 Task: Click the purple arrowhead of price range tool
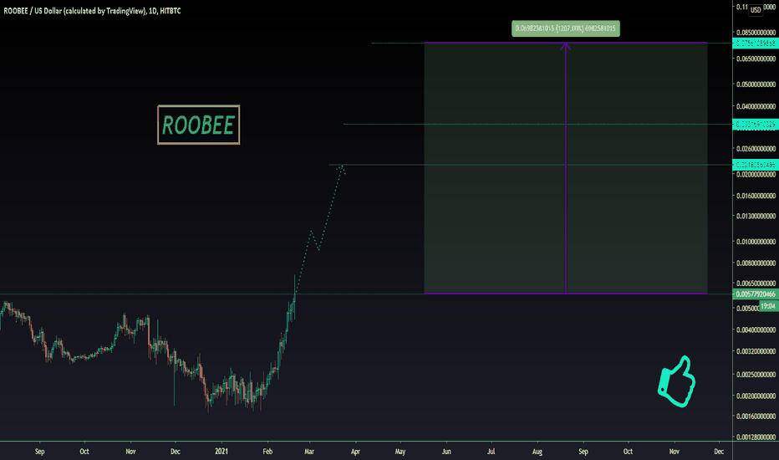click(565, 46)
